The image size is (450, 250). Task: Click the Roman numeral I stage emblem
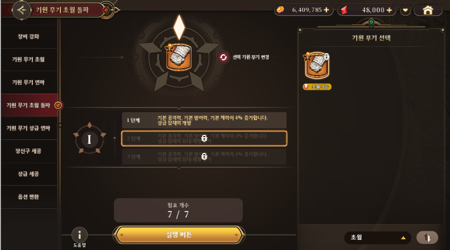pyautogui.click(x=89, y=139)
